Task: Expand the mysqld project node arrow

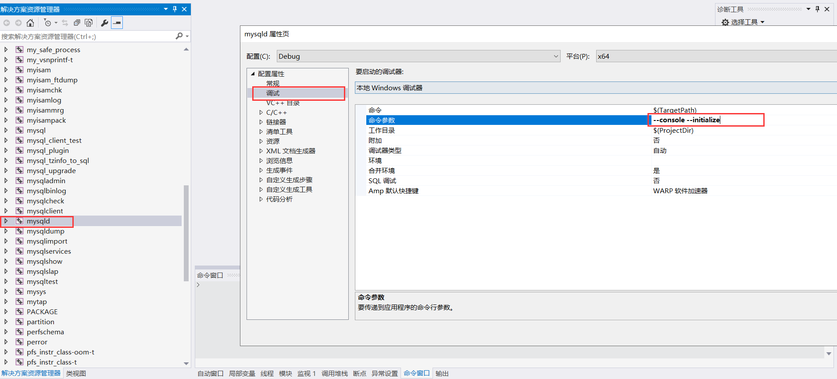Action: 6,221
